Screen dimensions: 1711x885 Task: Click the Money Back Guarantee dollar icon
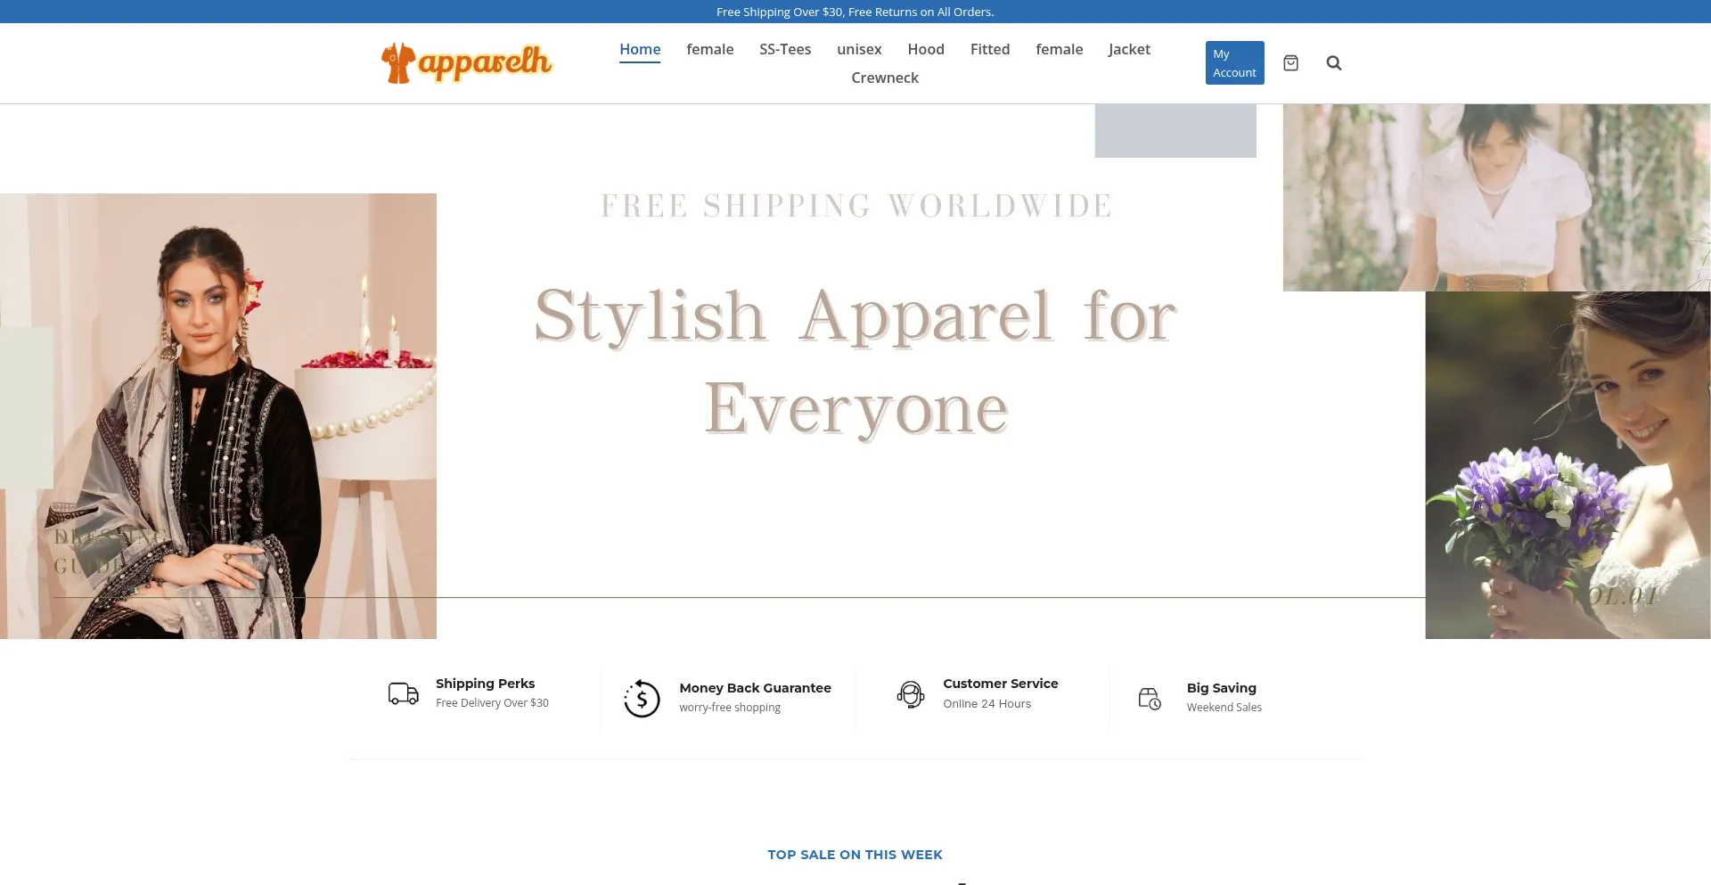[642, 698]
